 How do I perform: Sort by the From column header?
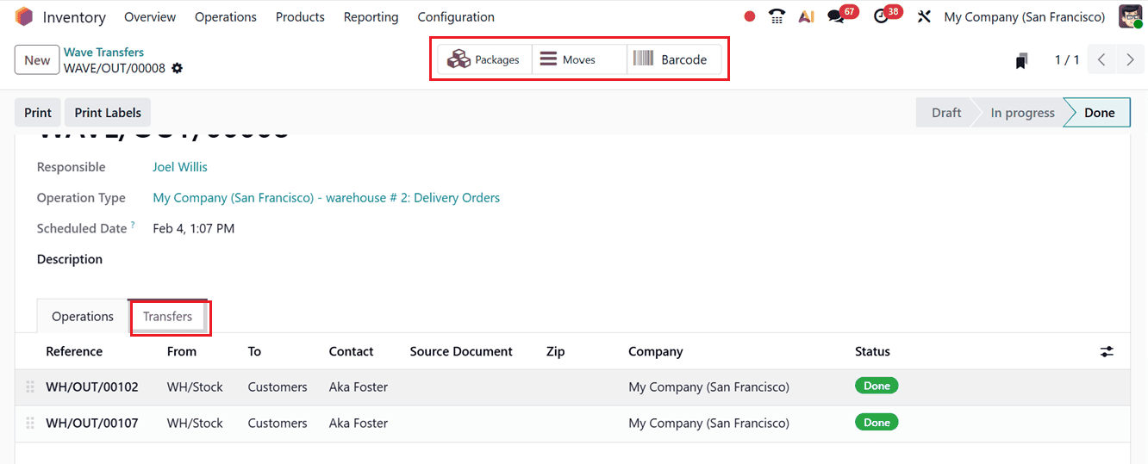click(x=182, y=351)
